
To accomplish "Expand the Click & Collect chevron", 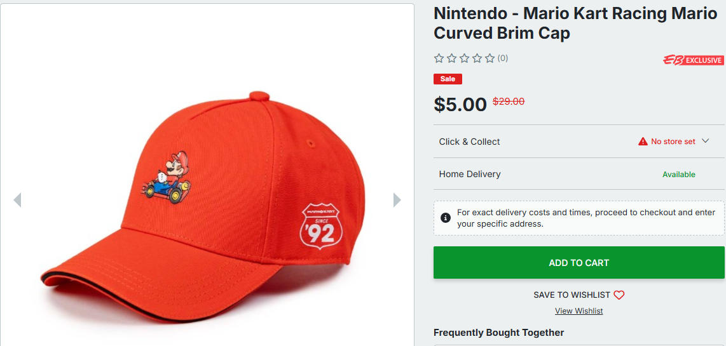I will tap(705, 141).
